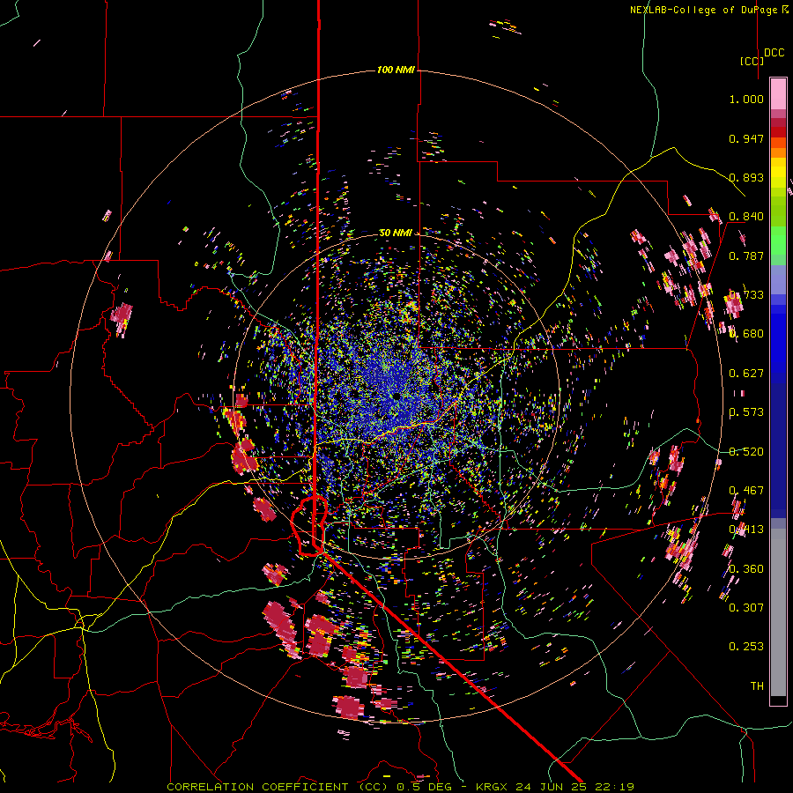Click the KRGX station identifier in the caption
This screenshot has height=793, width=793.
click(x=493, y=787)
